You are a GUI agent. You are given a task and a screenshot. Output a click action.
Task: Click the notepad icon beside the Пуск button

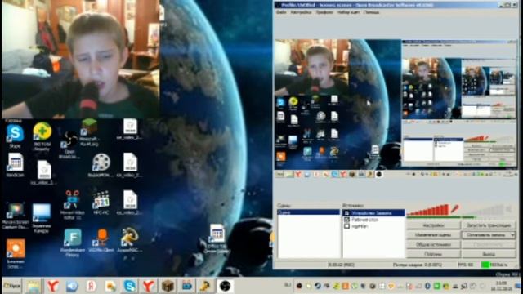click(33, 286)
